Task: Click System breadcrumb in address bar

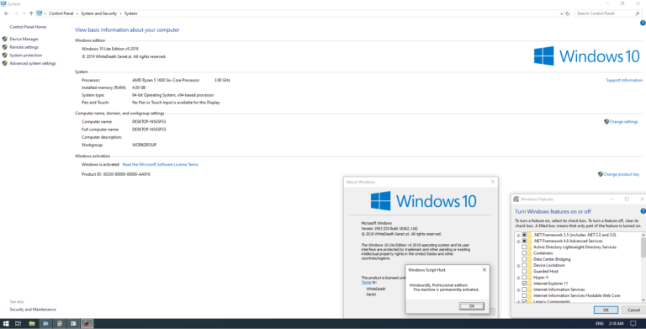Action: pyautogui.click(x=130, y=13)
